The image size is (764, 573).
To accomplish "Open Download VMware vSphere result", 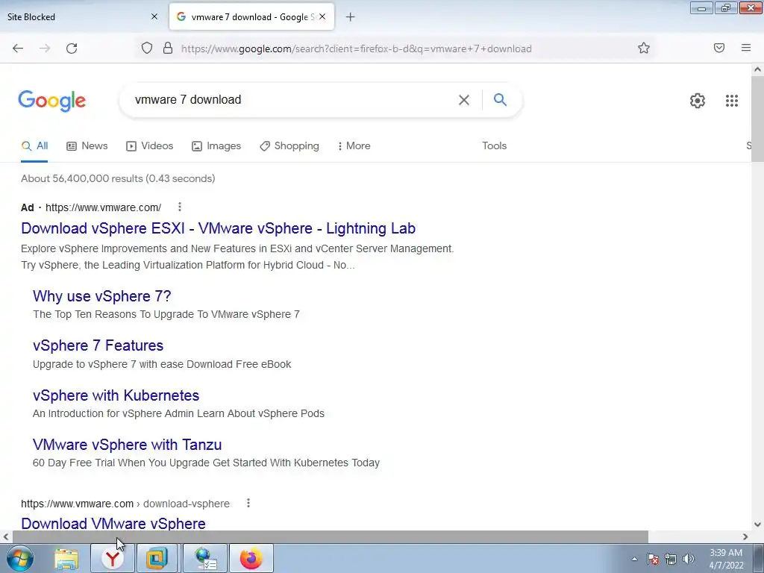I will [x=113, y=523].
